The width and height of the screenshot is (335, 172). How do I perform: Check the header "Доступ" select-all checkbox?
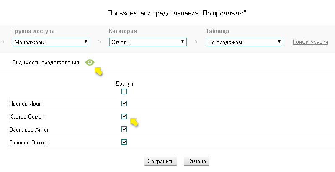[124, 91]
